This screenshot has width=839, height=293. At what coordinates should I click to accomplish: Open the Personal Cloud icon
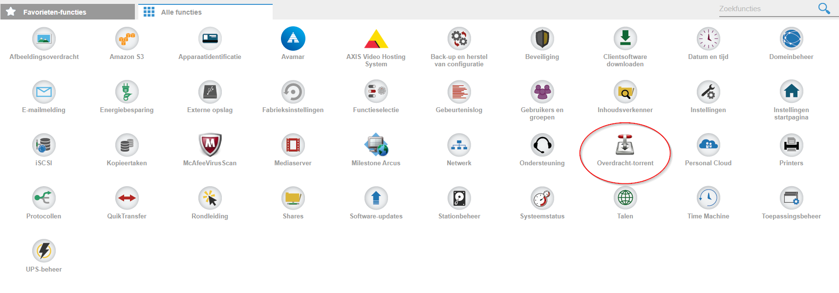coord(708,145)
